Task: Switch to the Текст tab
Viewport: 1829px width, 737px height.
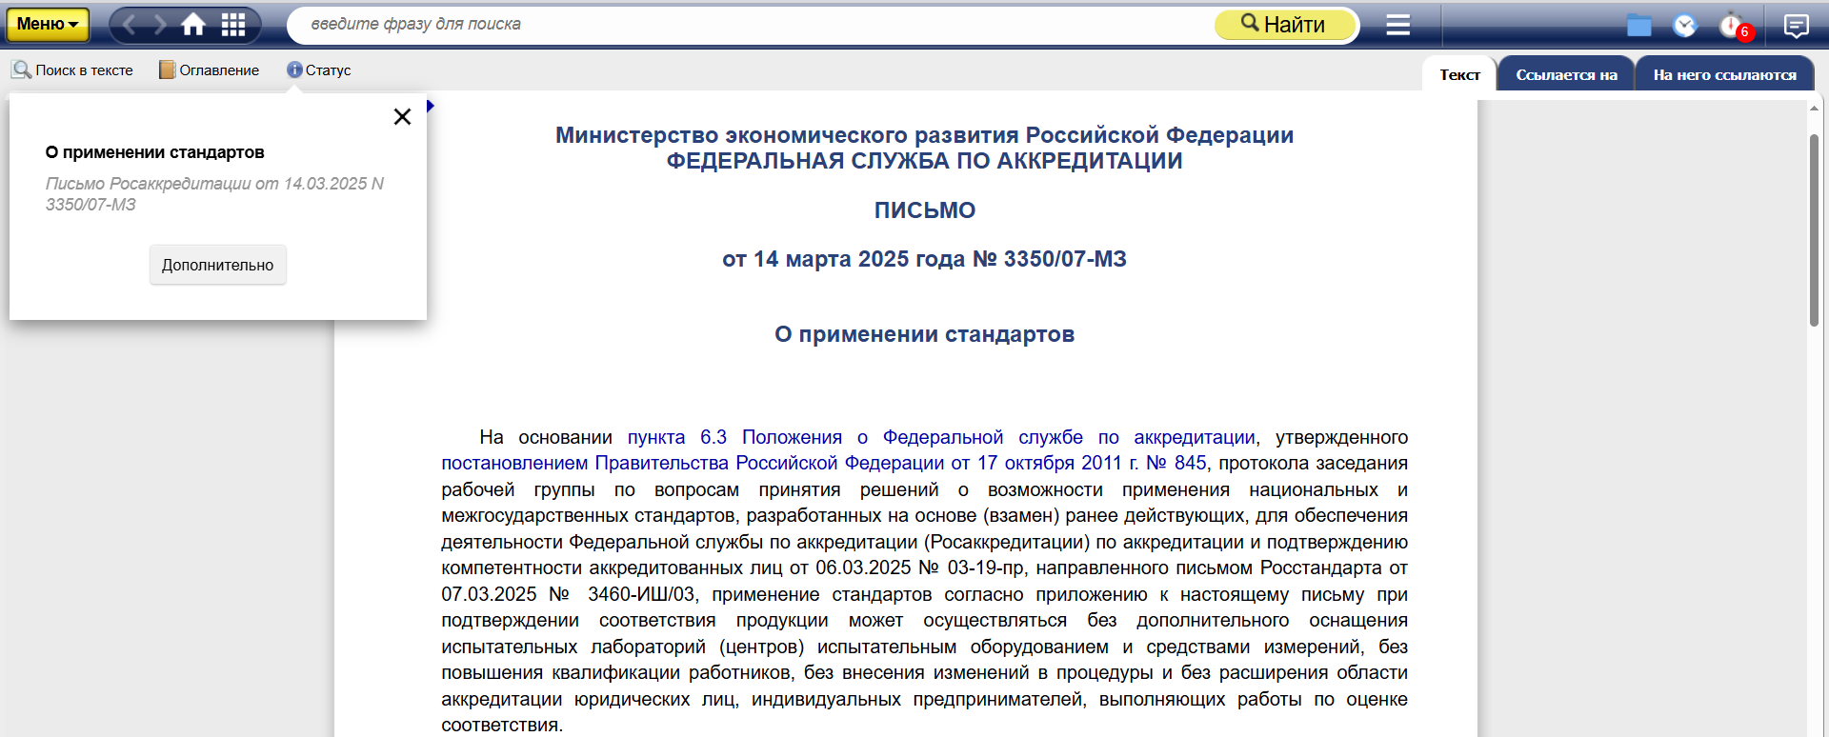Action: [x=1459, y=74]
